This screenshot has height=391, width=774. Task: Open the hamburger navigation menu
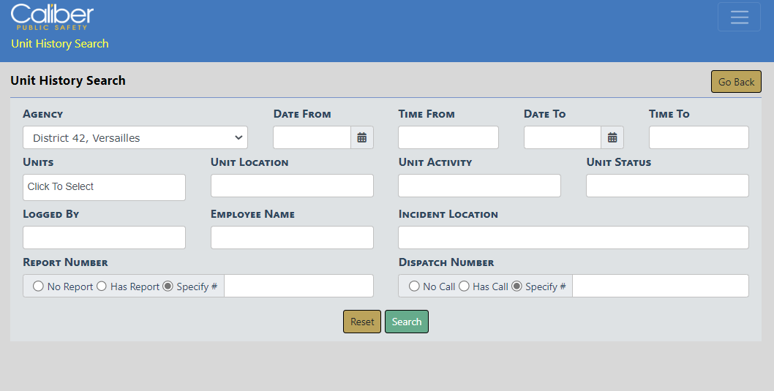tap(739, 17)
